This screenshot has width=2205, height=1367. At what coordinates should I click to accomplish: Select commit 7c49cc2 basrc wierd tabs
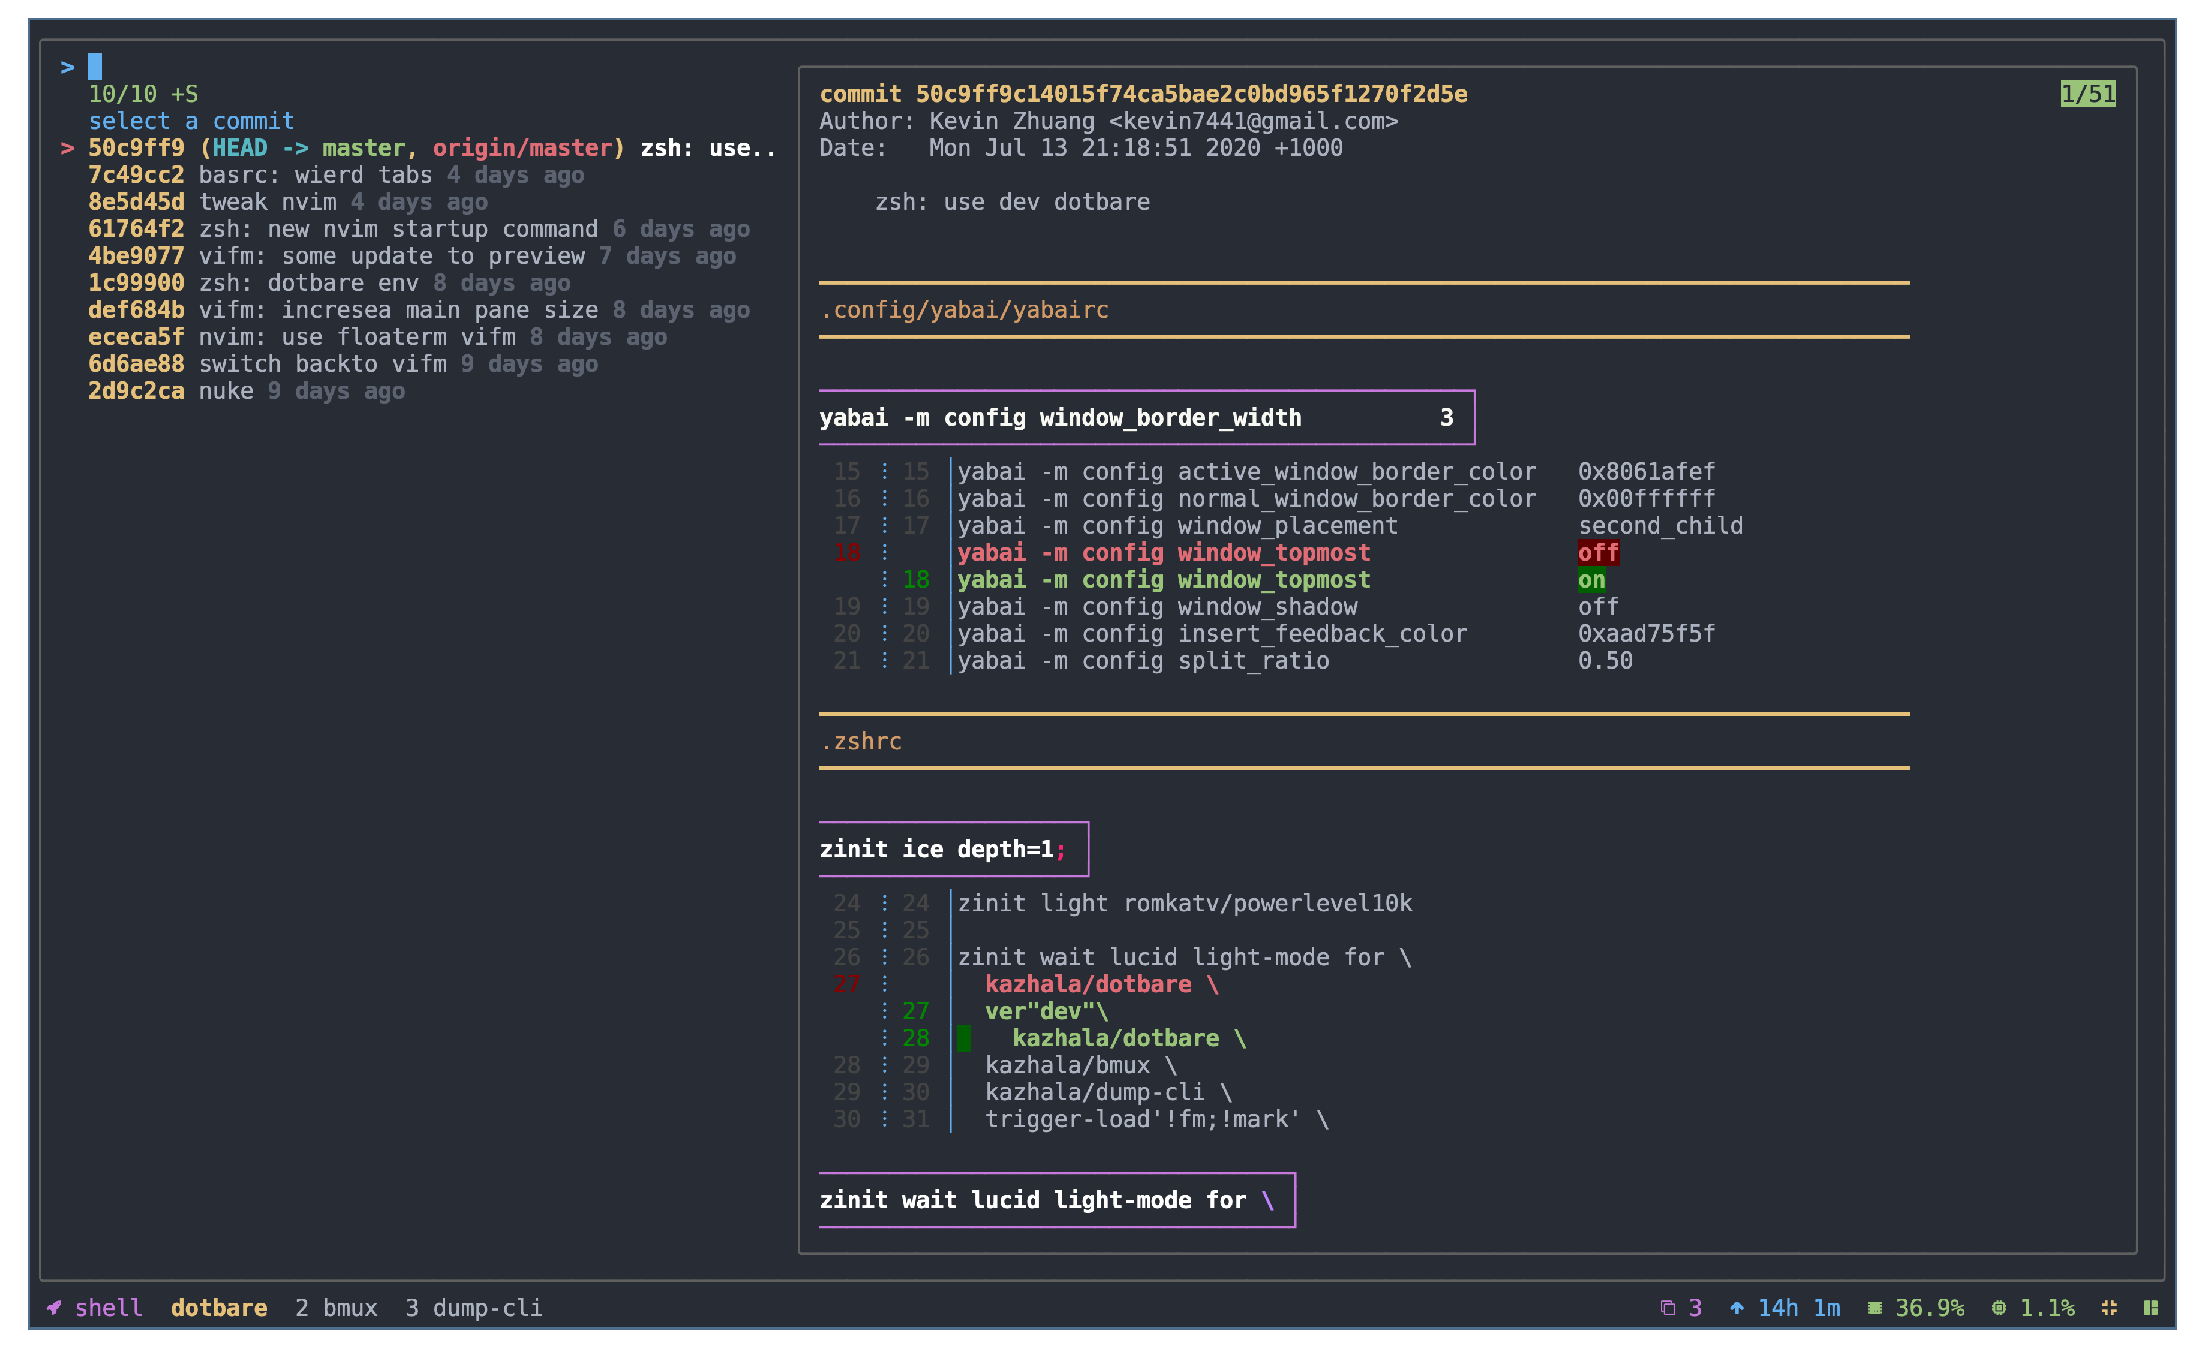(x=335, y=176)
